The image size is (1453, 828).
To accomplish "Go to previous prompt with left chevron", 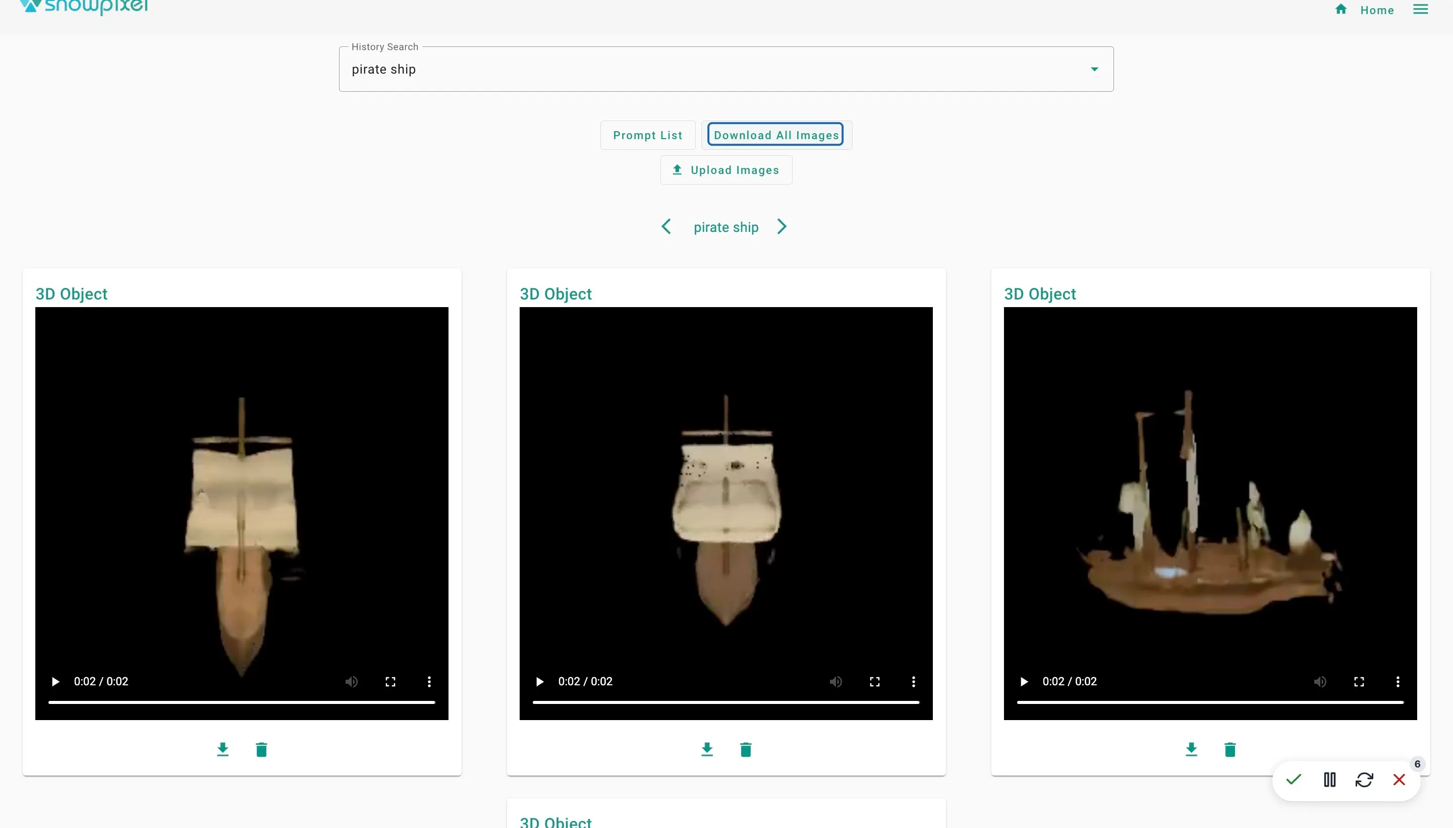I will coord(666,227).
